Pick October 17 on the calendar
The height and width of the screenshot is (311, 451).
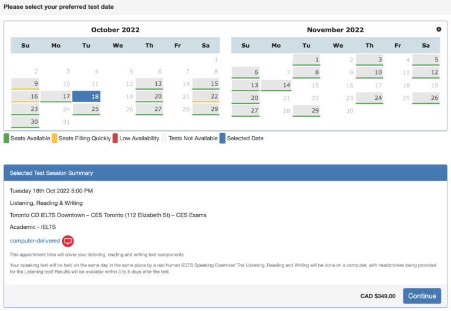coord(56,97)
